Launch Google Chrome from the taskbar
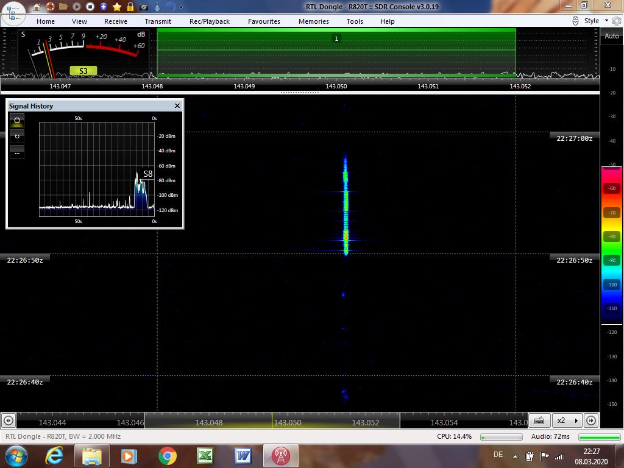Image resolution: width=624 pixels, height=468 pixels. tap(168, 456)
